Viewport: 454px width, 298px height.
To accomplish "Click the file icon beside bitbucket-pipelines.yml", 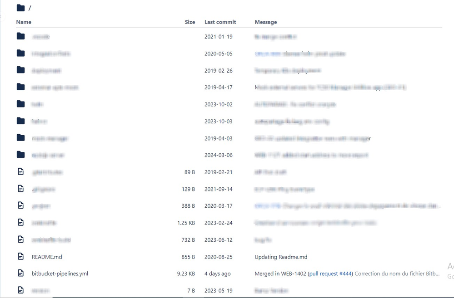I will click(20, 273).
